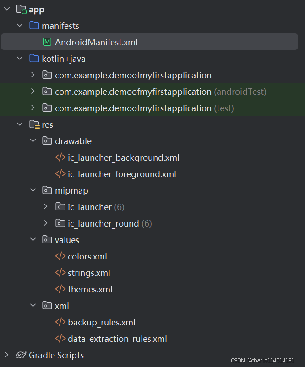The image size is (305, 367).
Task: Select the values folder label
Action: coord(67,240)
